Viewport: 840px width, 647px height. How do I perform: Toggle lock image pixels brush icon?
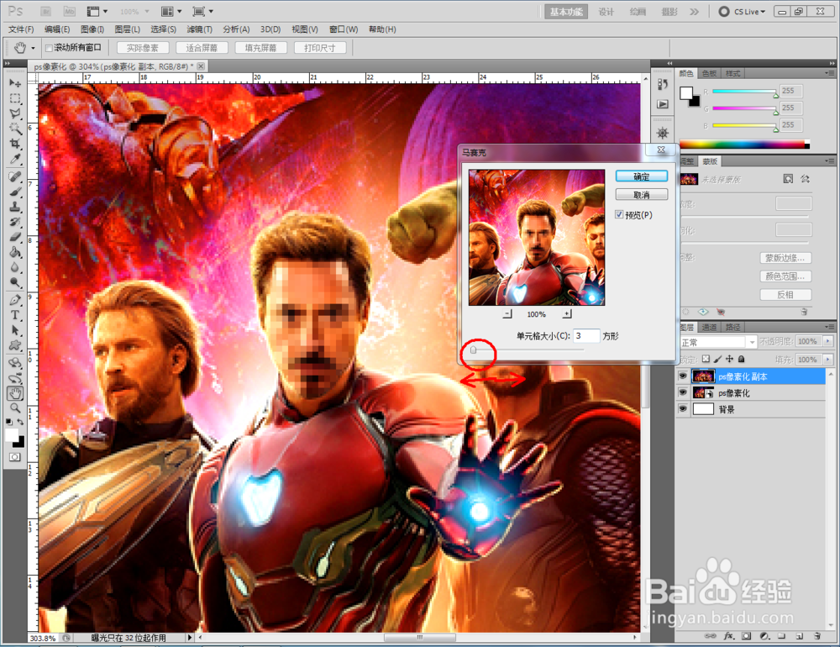click(717, 359)
